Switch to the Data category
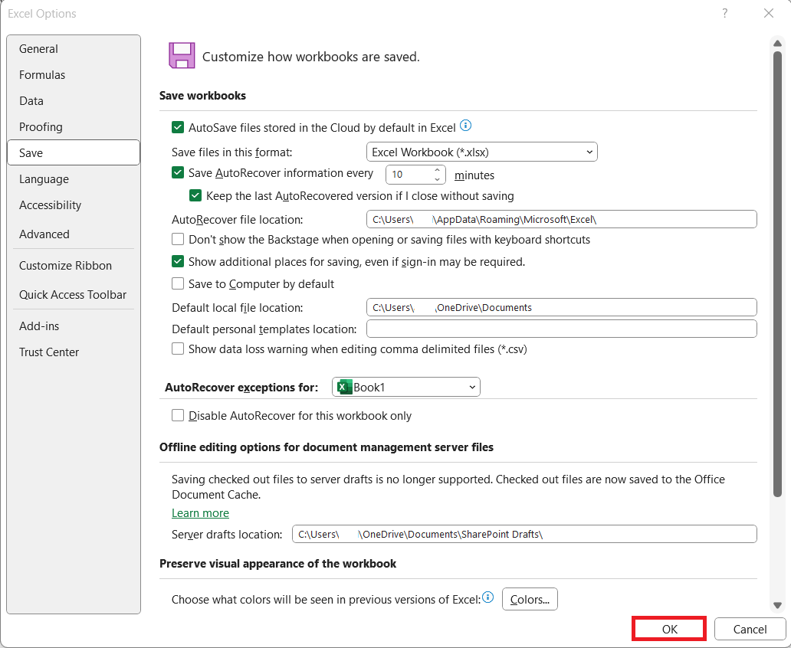 click(74, 101)
